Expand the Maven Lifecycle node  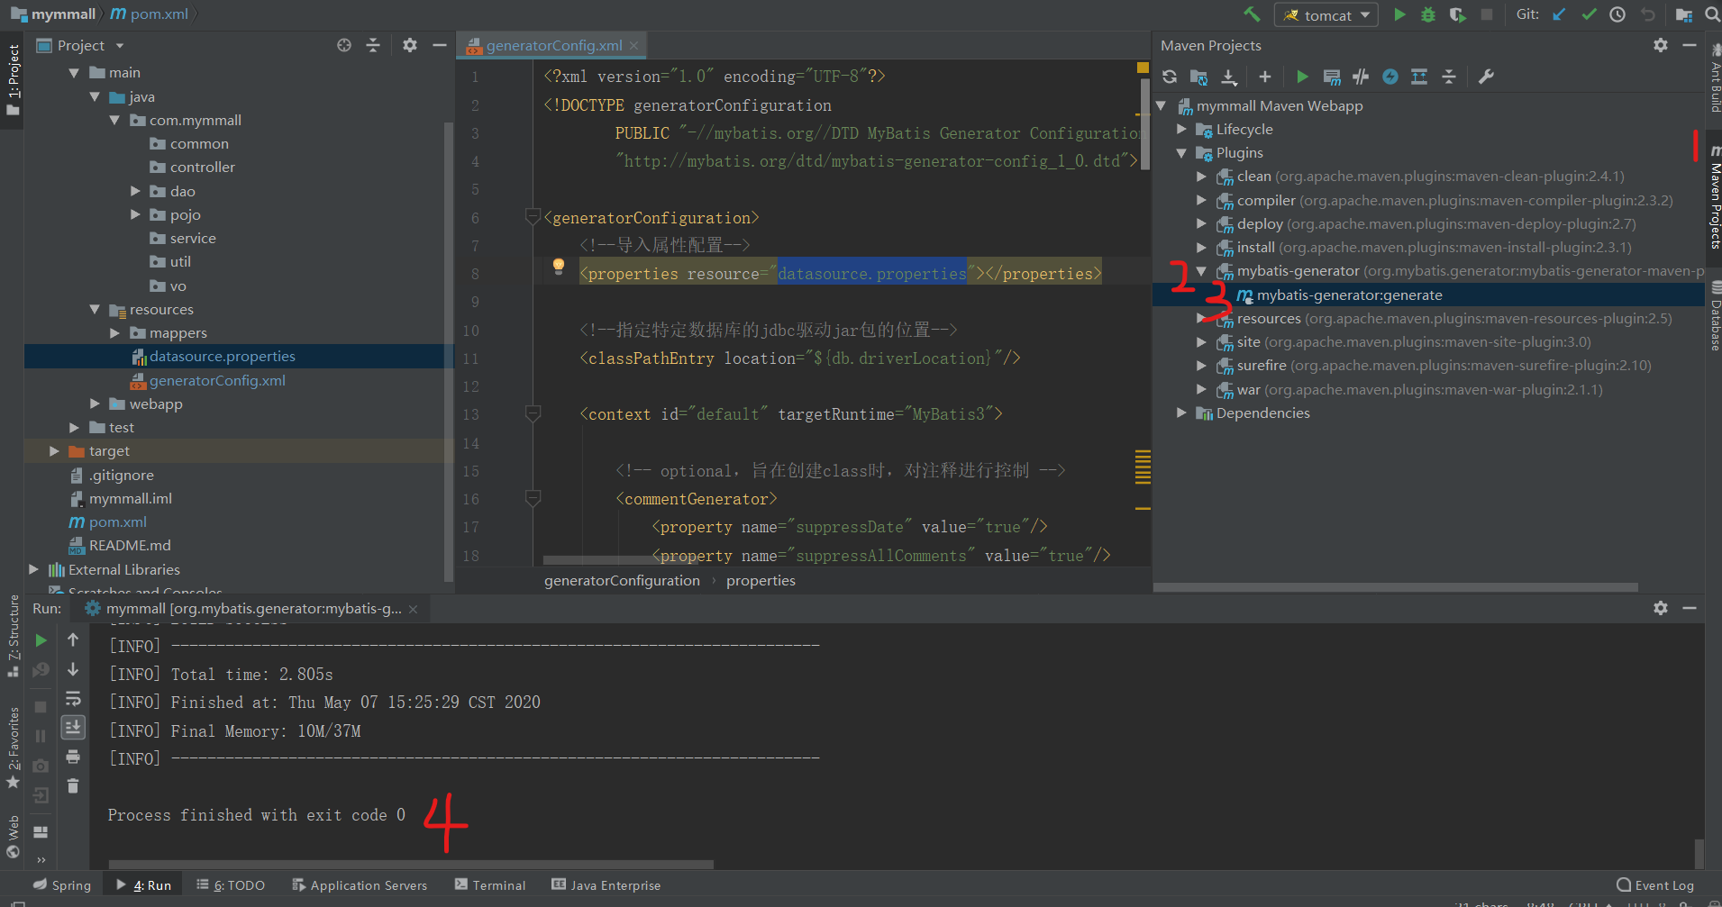tap(1181, 130)
